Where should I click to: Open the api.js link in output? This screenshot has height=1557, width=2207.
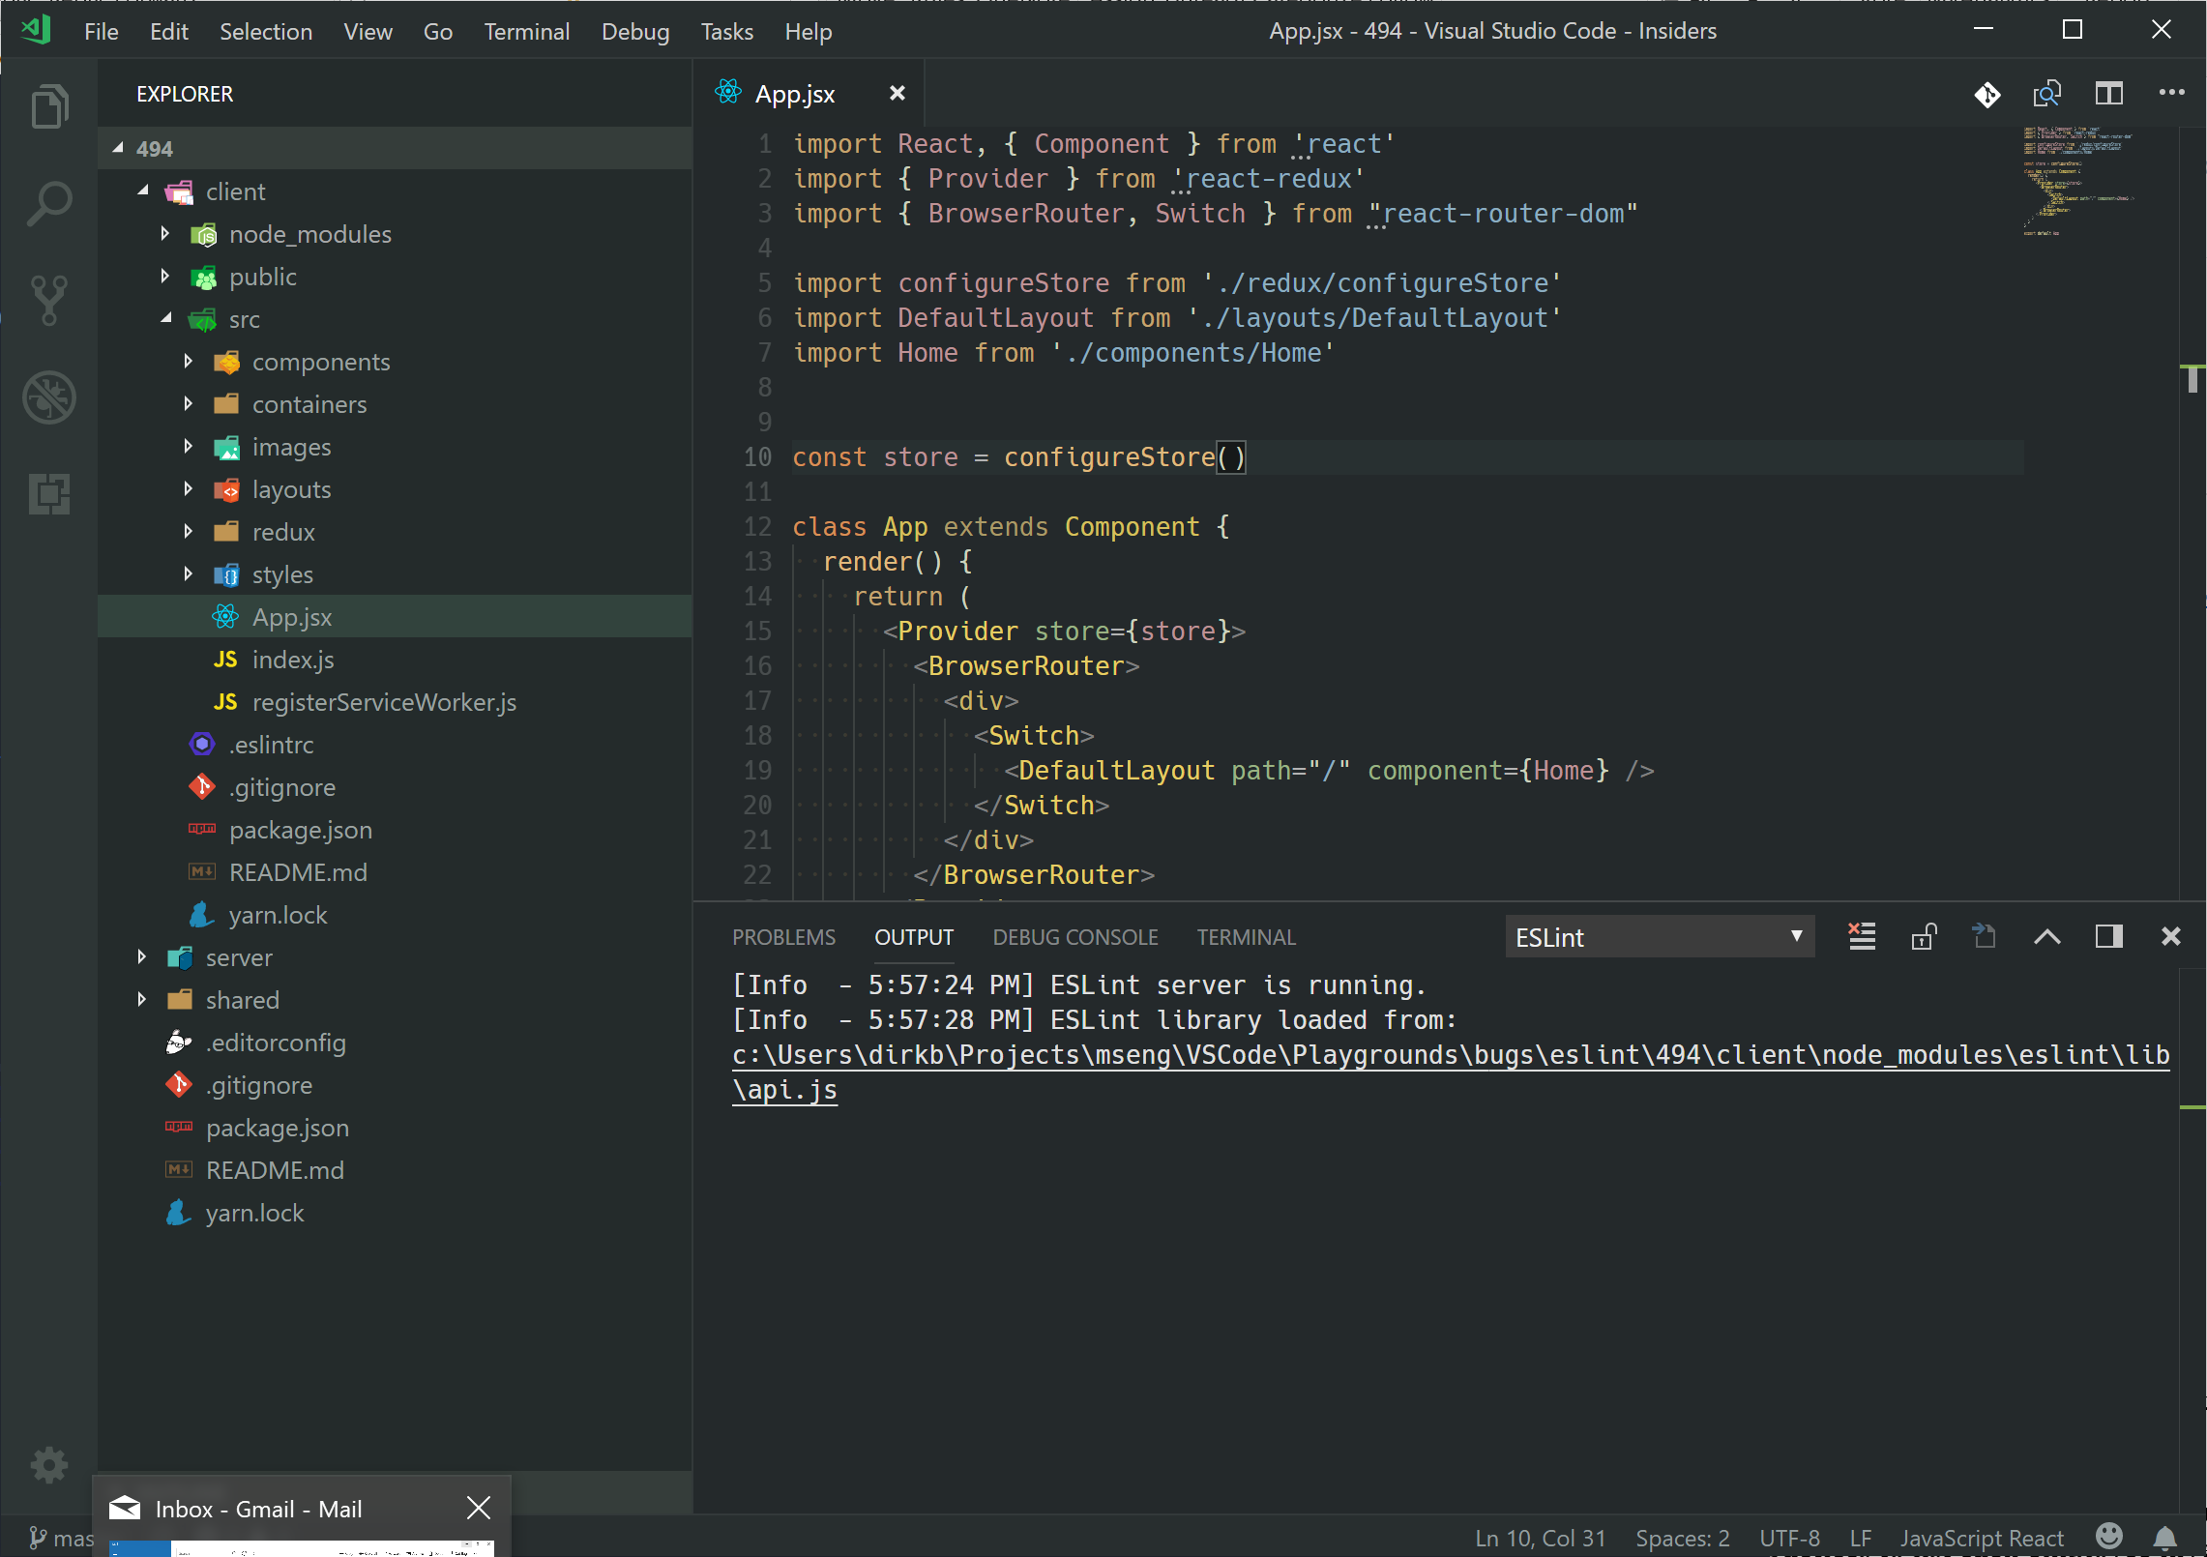click(784, 1090)
